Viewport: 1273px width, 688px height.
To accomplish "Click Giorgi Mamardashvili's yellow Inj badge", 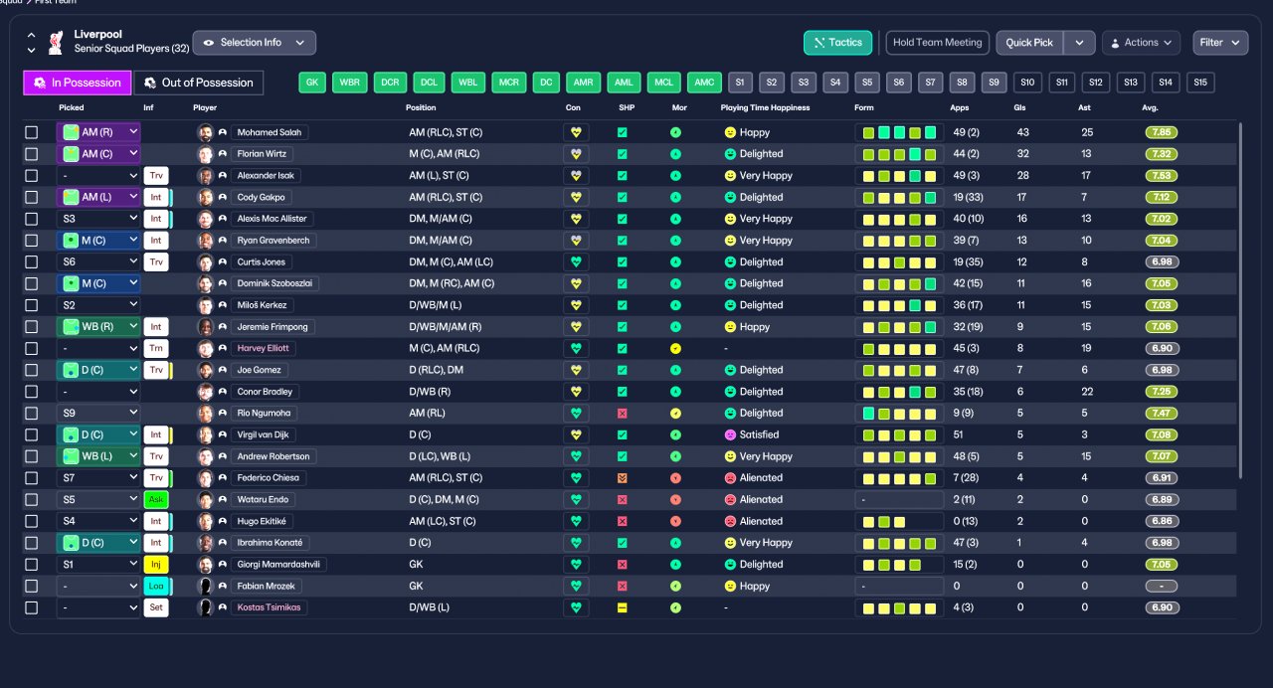I will [156, 565].
